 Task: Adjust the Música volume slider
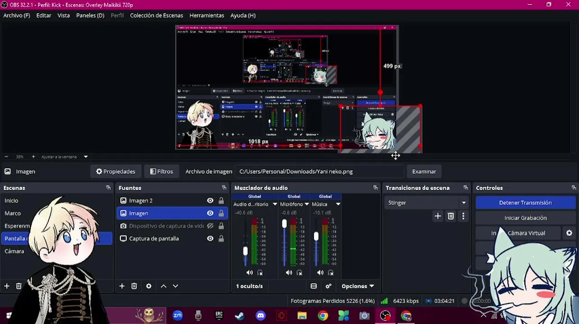(x=316, y=236)
